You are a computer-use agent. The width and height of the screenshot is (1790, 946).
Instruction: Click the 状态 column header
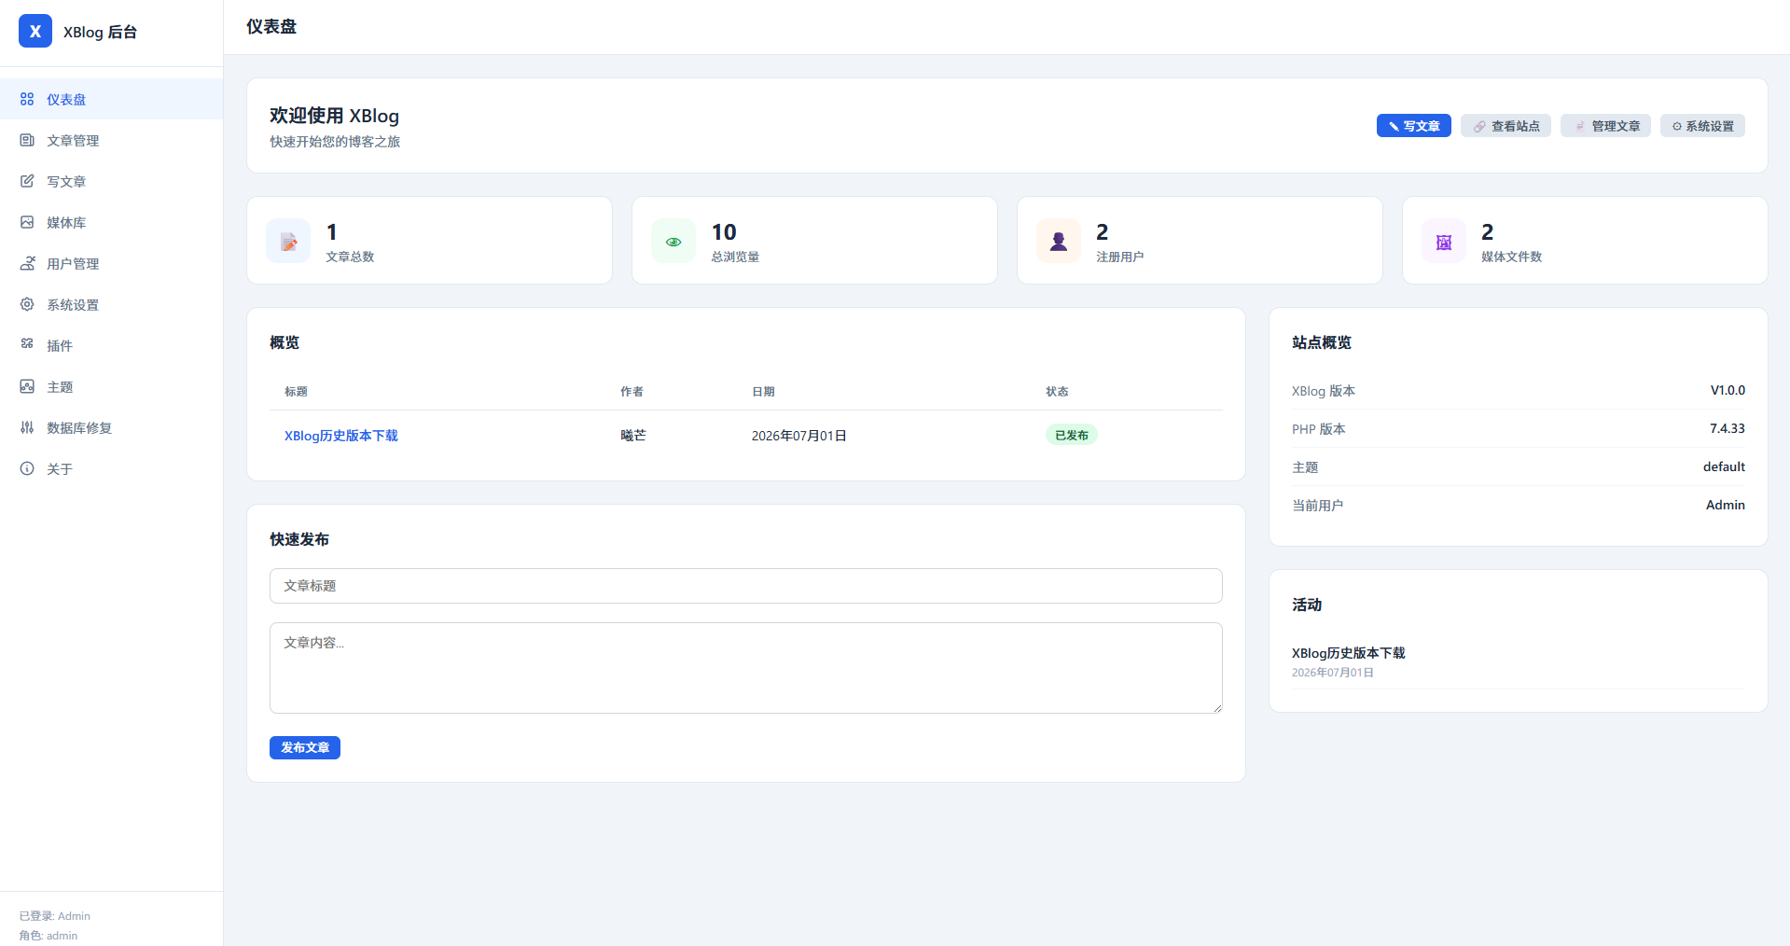[1057, 392]
